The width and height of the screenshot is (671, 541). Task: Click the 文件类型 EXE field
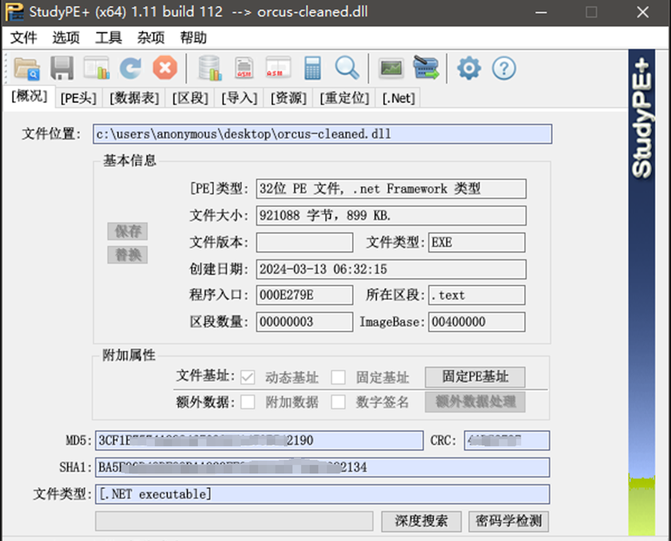point(477,242)
